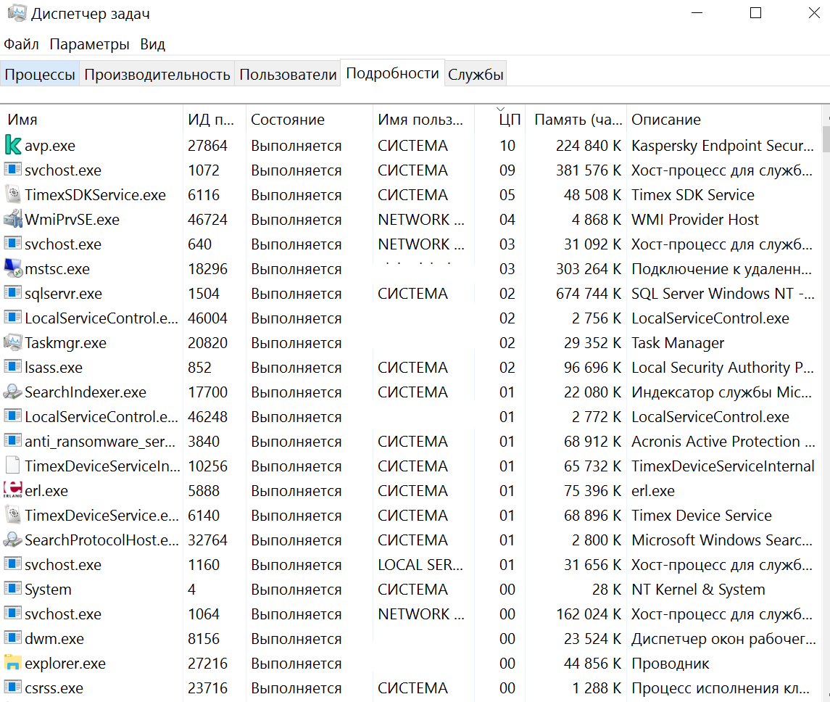Click the SearchIndexer.exe icon
Screen dimensions: 830x702
[13, 392]
